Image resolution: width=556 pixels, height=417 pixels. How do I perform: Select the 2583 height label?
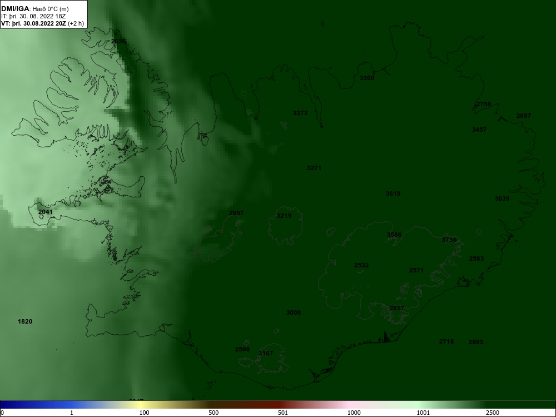click(476, 259)
